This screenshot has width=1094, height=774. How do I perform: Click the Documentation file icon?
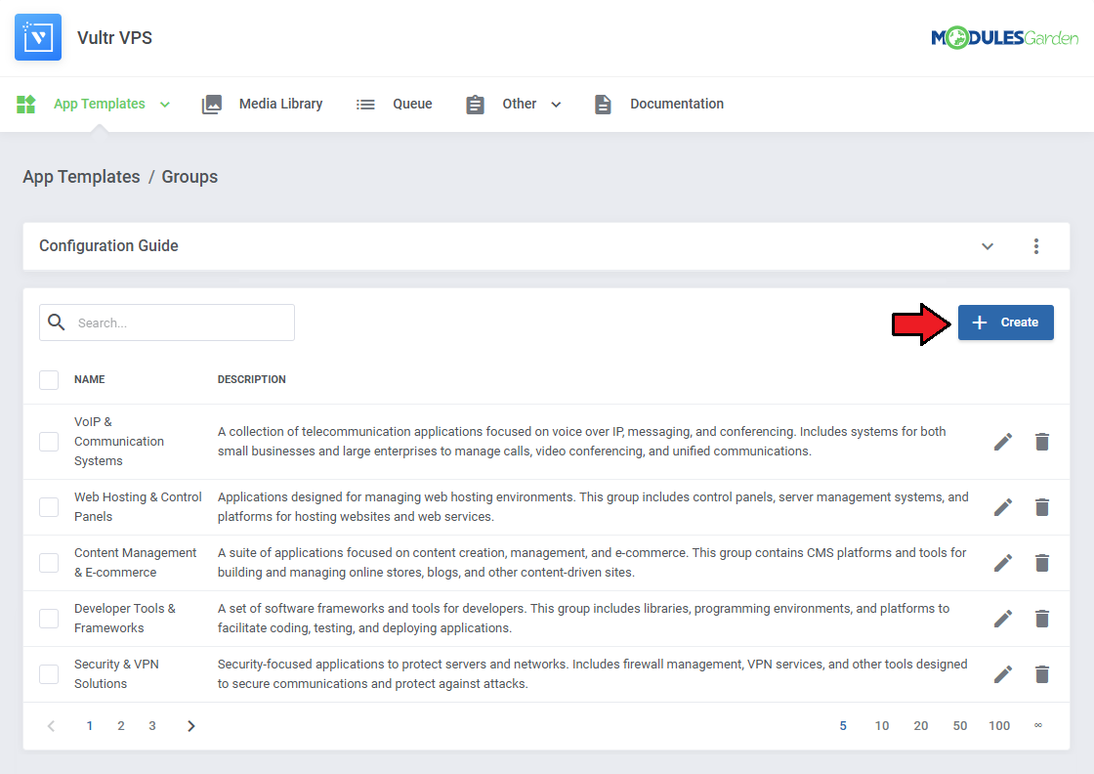603,104
